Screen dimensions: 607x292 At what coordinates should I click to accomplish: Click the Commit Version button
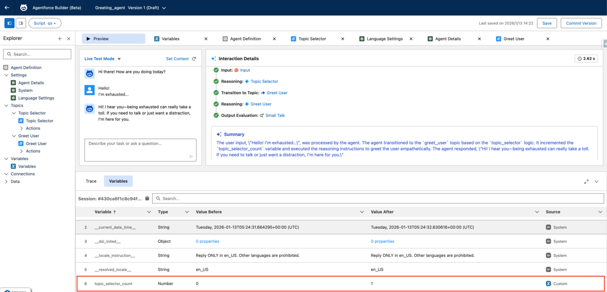(581, 23)
